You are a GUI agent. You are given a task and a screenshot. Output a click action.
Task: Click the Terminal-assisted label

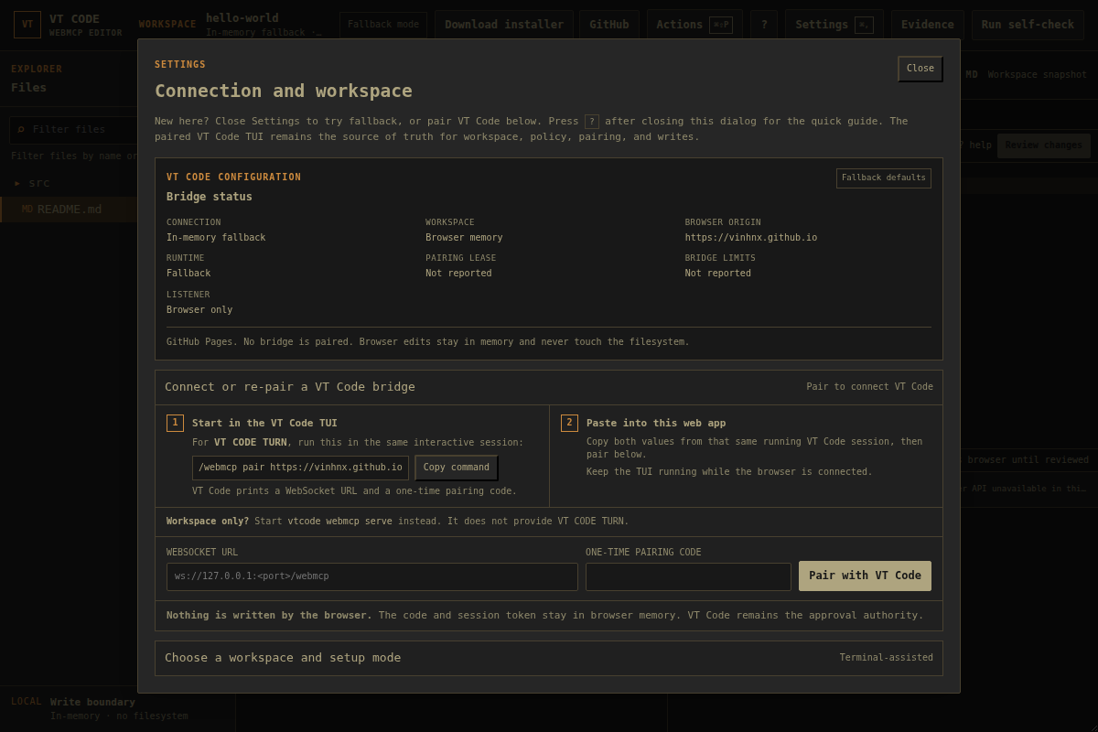887,658
